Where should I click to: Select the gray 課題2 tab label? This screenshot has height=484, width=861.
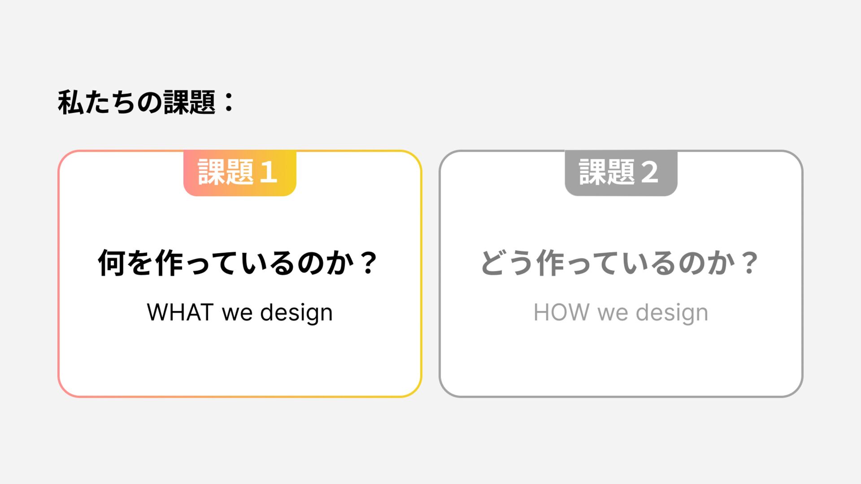click(x=621, y=173)
